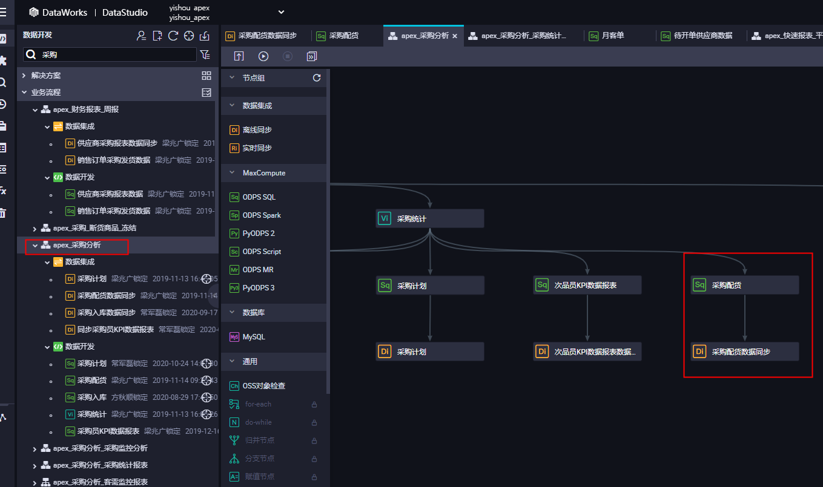
Task: Collapse the 通用 node section
Action: [x=232, y=362]
